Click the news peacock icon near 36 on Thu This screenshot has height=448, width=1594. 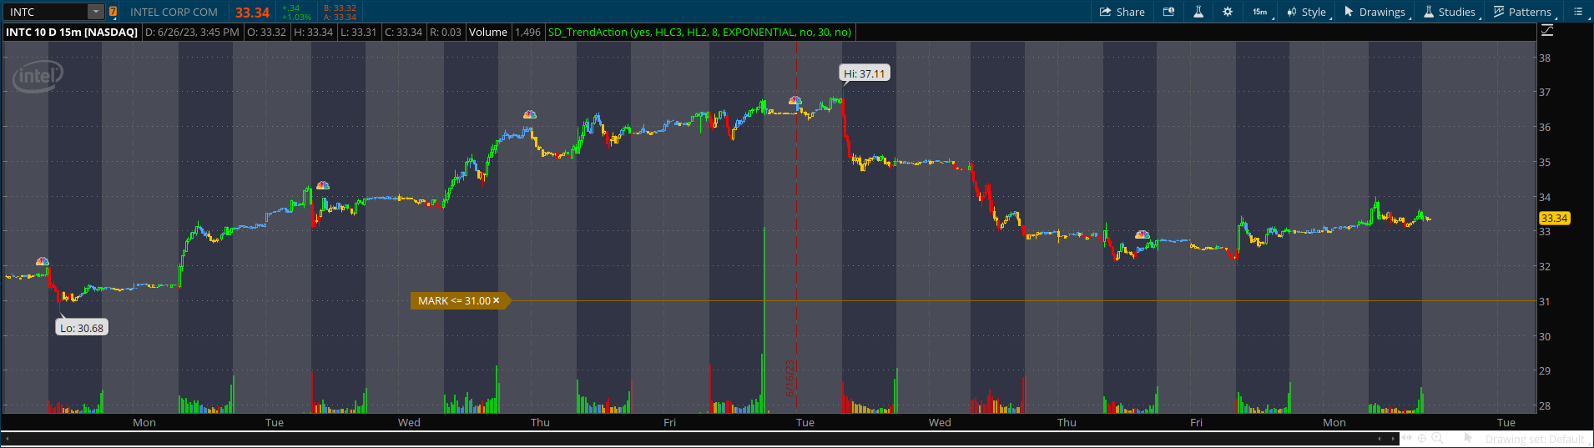[529, 115]
